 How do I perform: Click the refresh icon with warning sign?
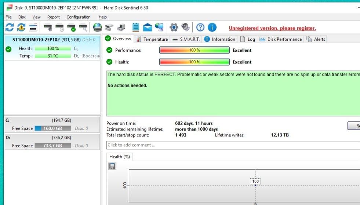[x=21, y=27]
